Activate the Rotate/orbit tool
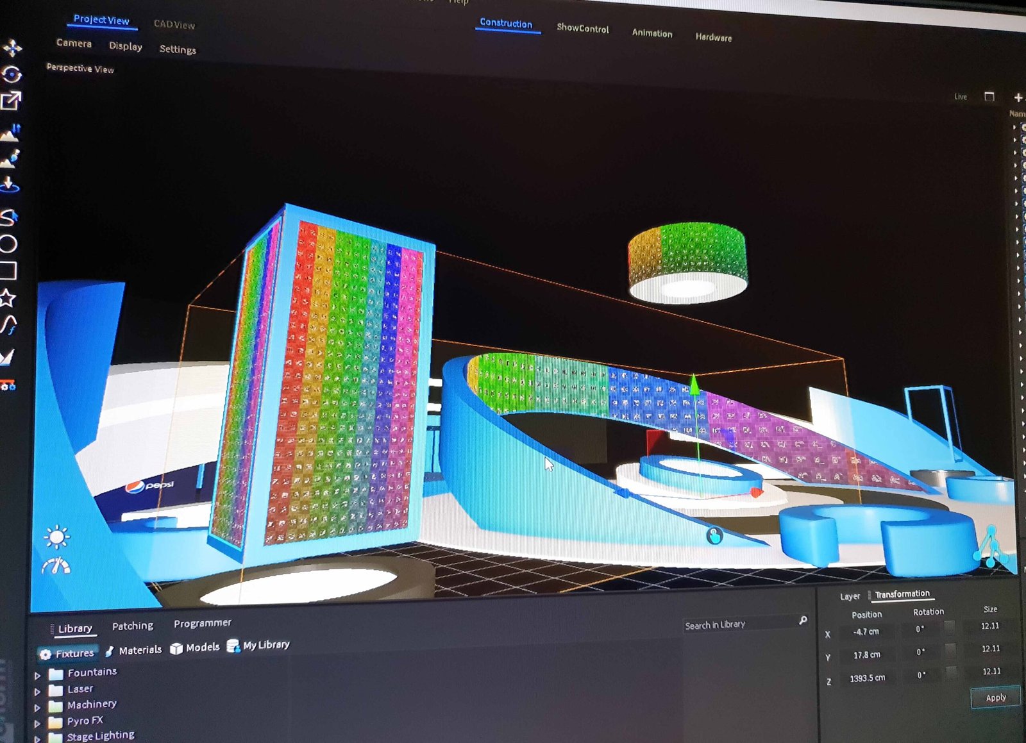 [11, 74]
